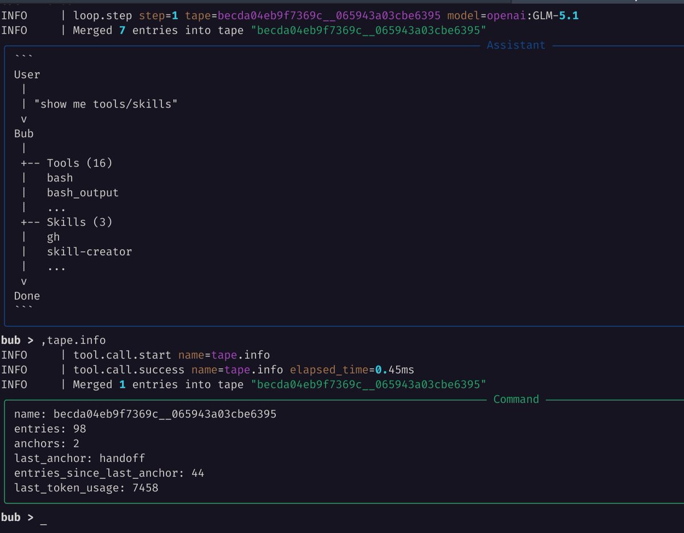Click 'elapsed_time=0.45ms' in the success log
Screen dimensions: 684x533
[x=352, y=370]
